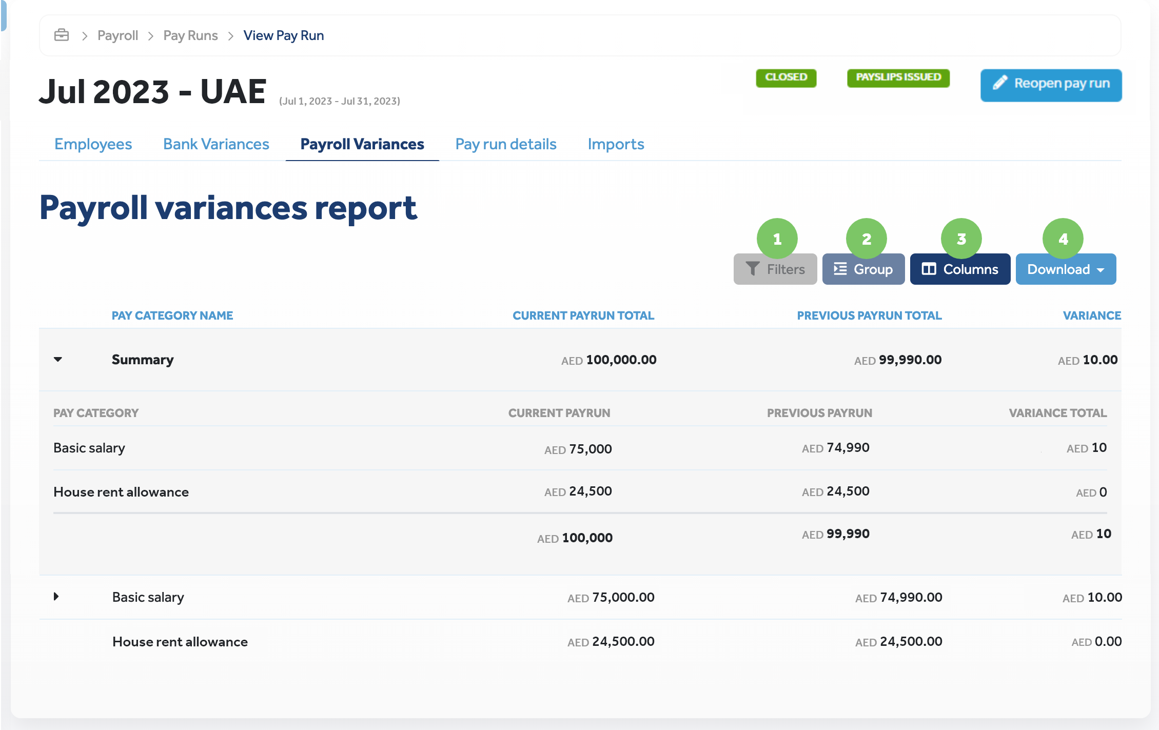
Task: Click the CLOSED status badge
Action: click(x=786, y=77)
